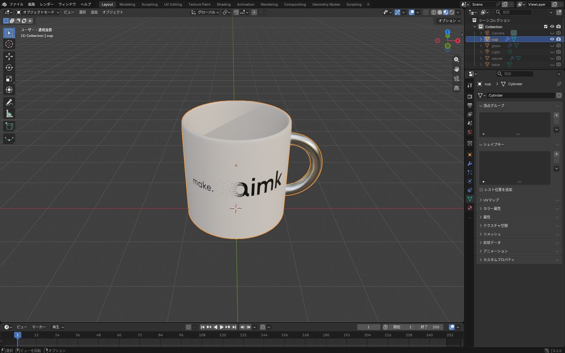The image size is (565, 353).
Task: Click the viewport zoom magnifier icon
Action: (457, 60)
